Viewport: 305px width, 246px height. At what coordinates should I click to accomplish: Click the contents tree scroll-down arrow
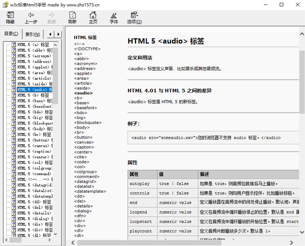(x=55, y=234)
